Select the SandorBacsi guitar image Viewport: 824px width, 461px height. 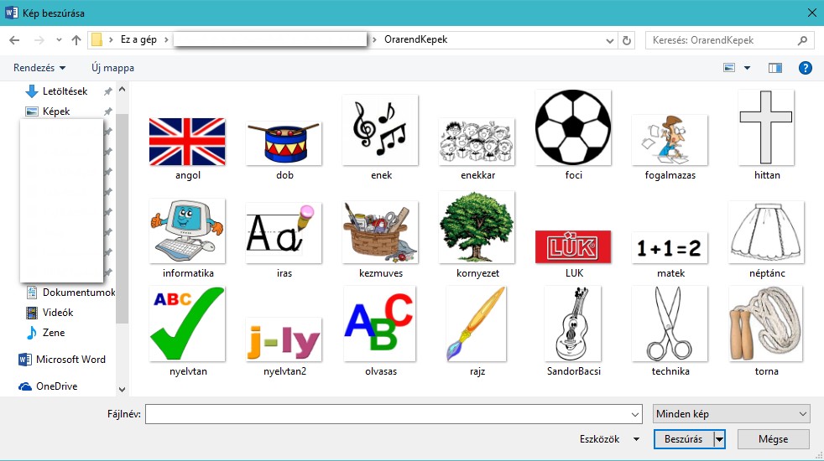click(x=573, y=324)
